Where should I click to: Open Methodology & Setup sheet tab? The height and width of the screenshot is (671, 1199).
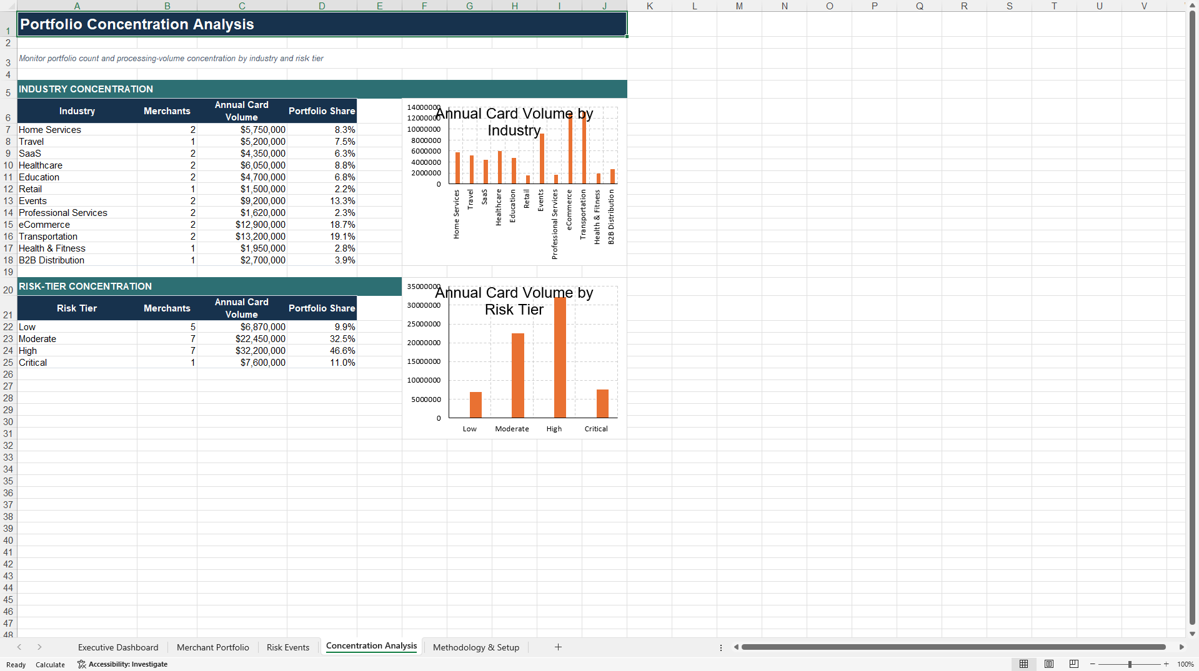(x=476, y=647)
